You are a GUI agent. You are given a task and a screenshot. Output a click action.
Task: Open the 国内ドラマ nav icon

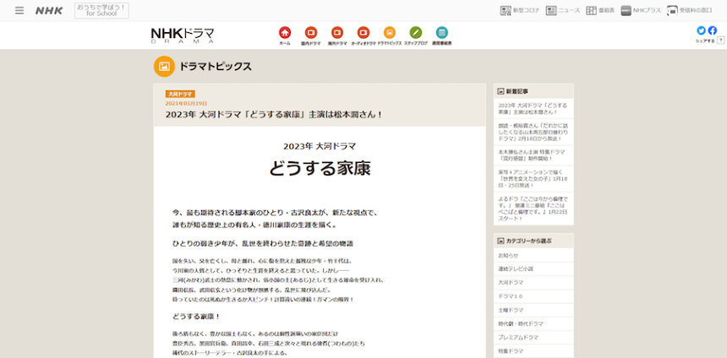pyautogui.click(x=310, y=35)
